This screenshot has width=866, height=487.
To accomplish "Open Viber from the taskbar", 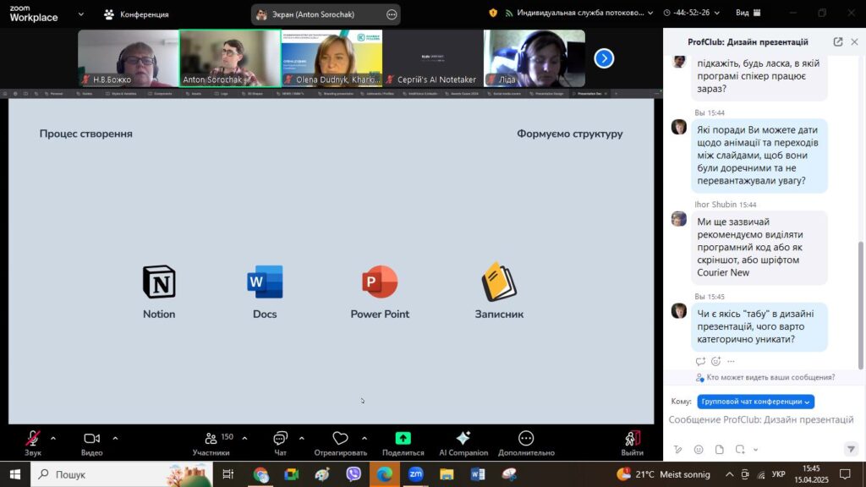I will click(354, 474).
